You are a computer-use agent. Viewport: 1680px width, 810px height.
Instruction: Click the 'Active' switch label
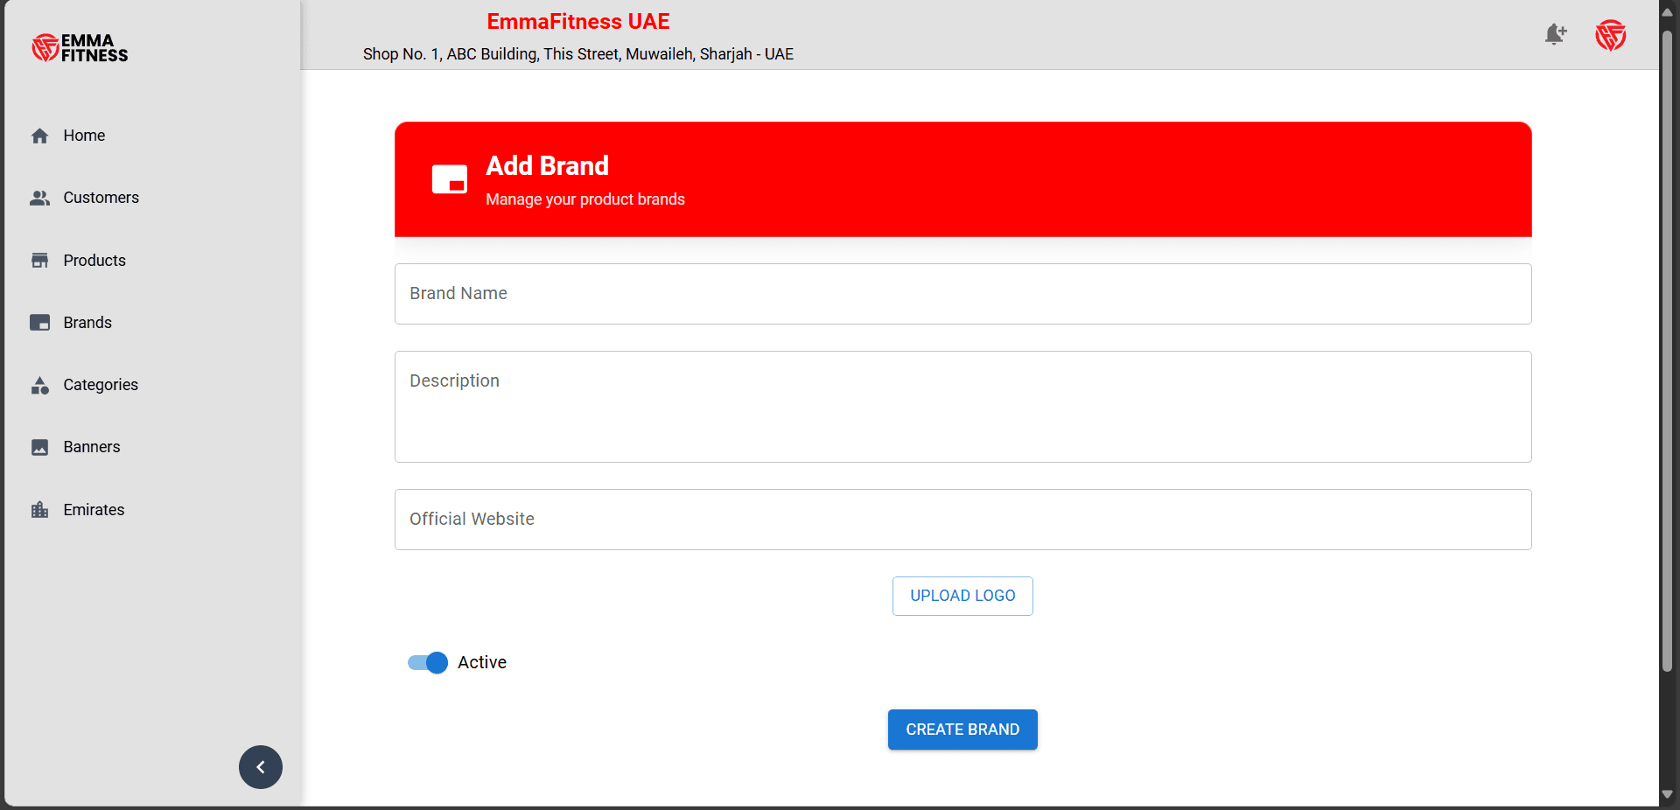tap(482, 662)
